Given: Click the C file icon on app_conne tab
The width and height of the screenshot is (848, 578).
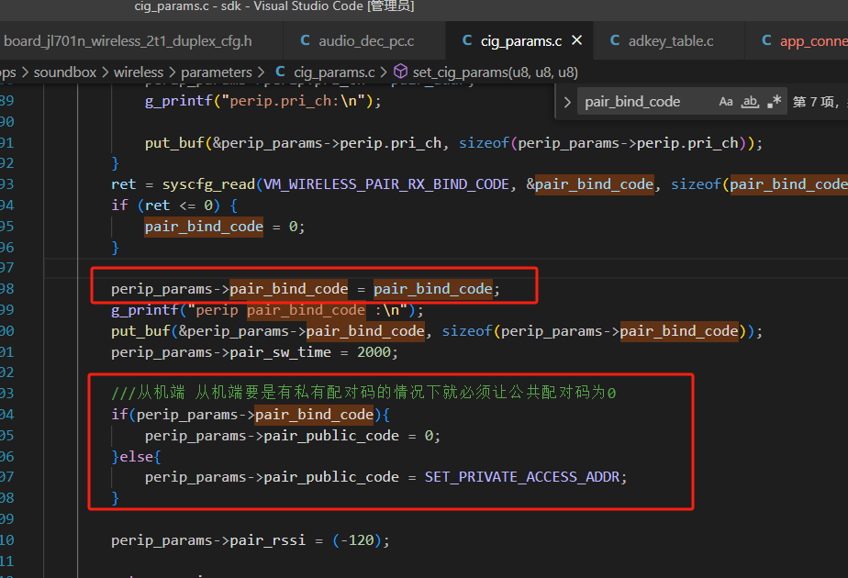Looking at the screenshot, I should pos(766,40).
